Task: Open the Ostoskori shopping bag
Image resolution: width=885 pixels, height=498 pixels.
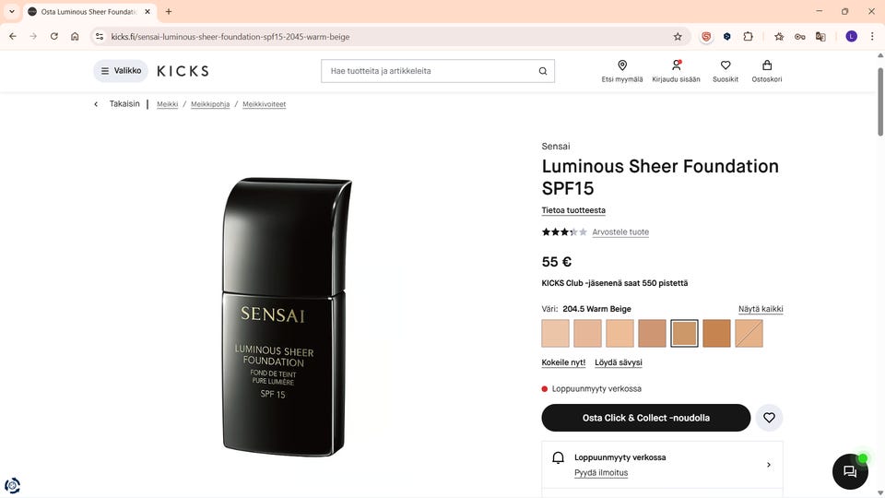Action: [767, 66]
